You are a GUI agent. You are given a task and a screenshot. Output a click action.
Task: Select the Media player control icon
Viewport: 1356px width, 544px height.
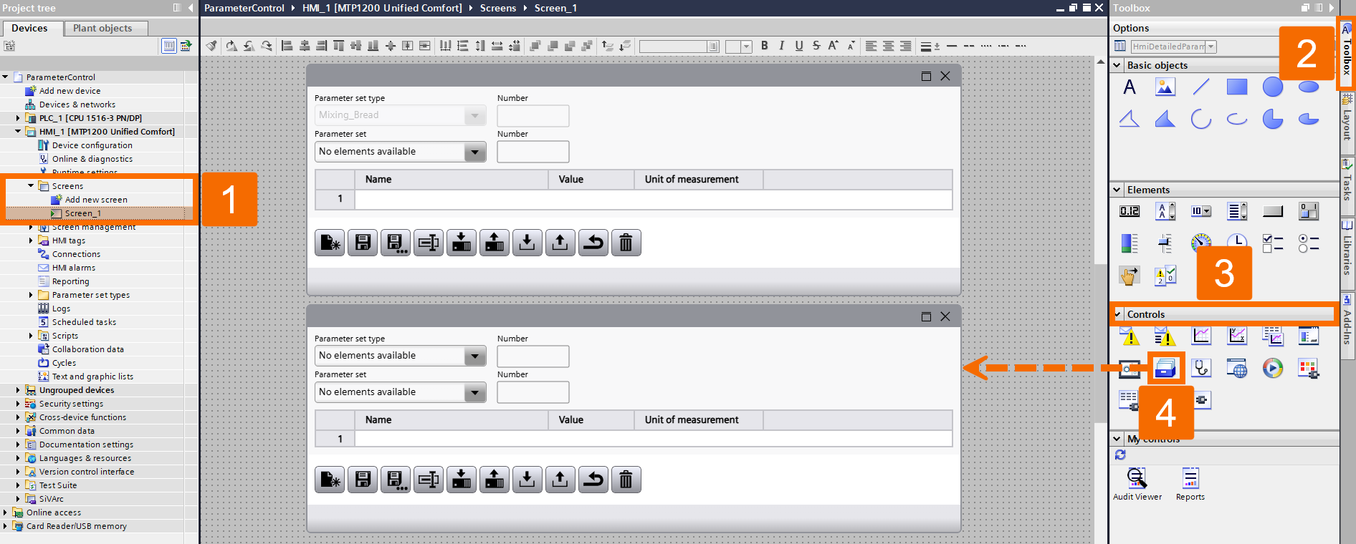1273,369
